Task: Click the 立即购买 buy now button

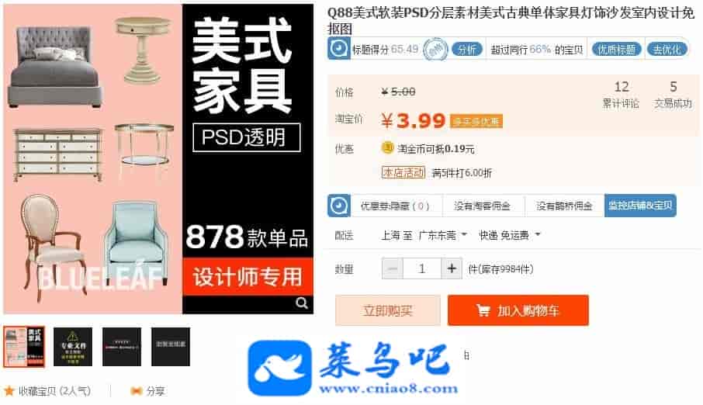Action: (388, 310)
